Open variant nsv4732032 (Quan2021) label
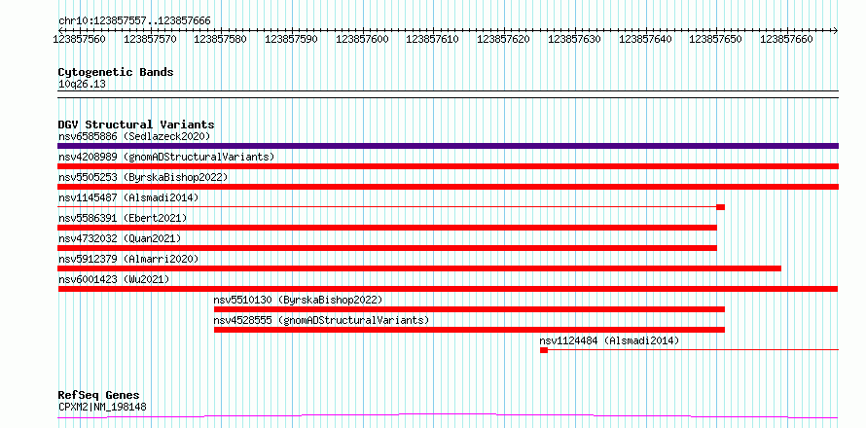866x428 pixels. (120, 238)
